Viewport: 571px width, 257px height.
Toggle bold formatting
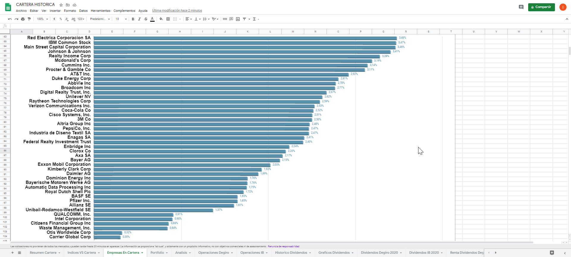(x=133, y=19)
